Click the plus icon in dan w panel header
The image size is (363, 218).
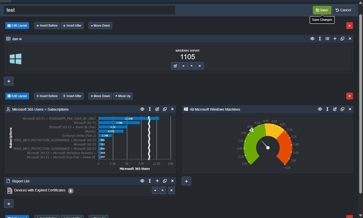pyautogui.click(x=335, y=39)
